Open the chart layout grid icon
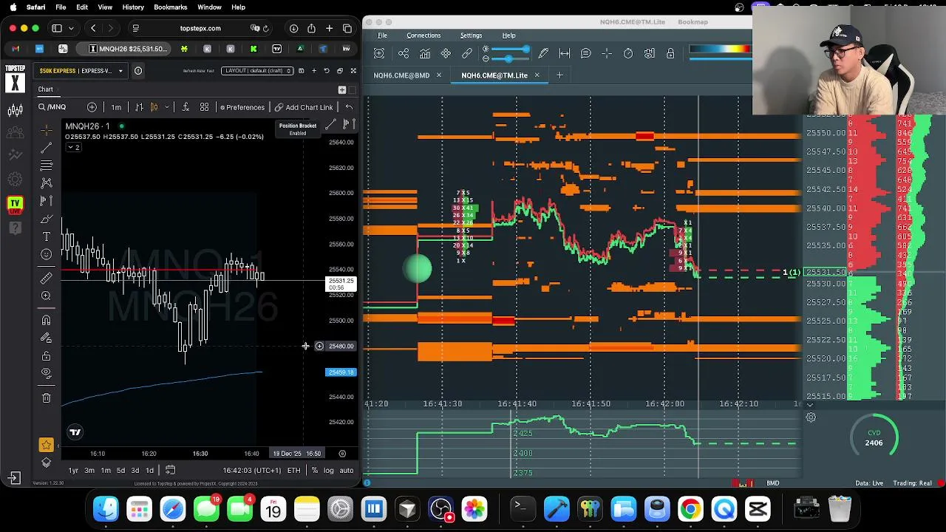 pos(204,107)
